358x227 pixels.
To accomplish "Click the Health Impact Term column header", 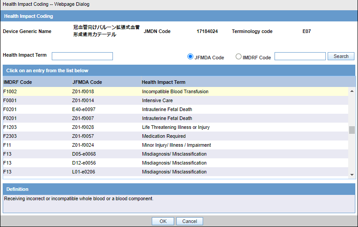I will coord(163,82).
